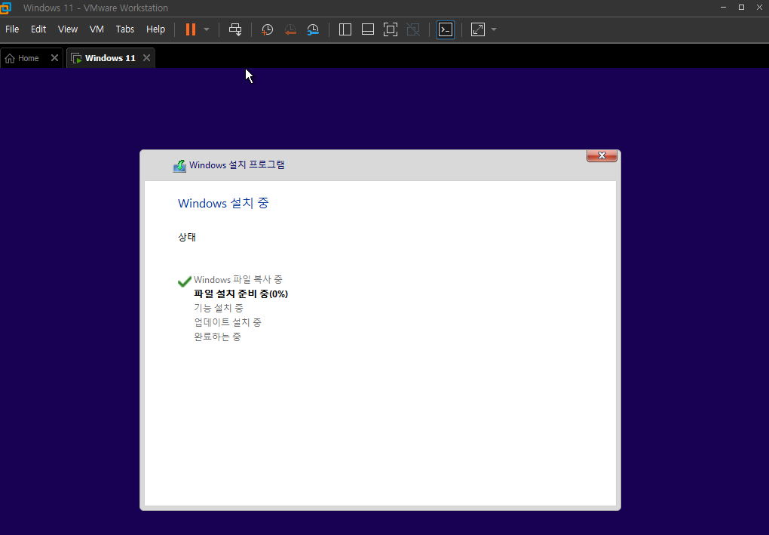Click the 'Windows 설치 중' heading

point(223,203)
